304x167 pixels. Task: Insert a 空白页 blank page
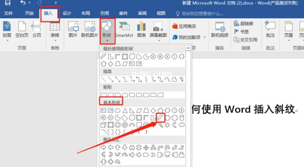pyautogui.click(x=22, y=29)
